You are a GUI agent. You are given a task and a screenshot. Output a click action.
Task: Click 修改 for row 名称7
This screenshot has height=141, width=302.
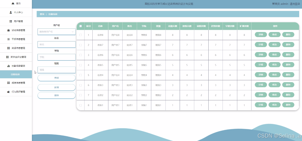pos(274,44)
